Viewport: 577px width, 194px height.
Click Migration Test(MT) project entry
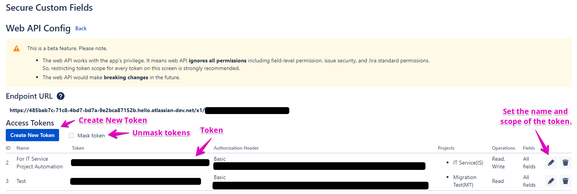[465, 181]
